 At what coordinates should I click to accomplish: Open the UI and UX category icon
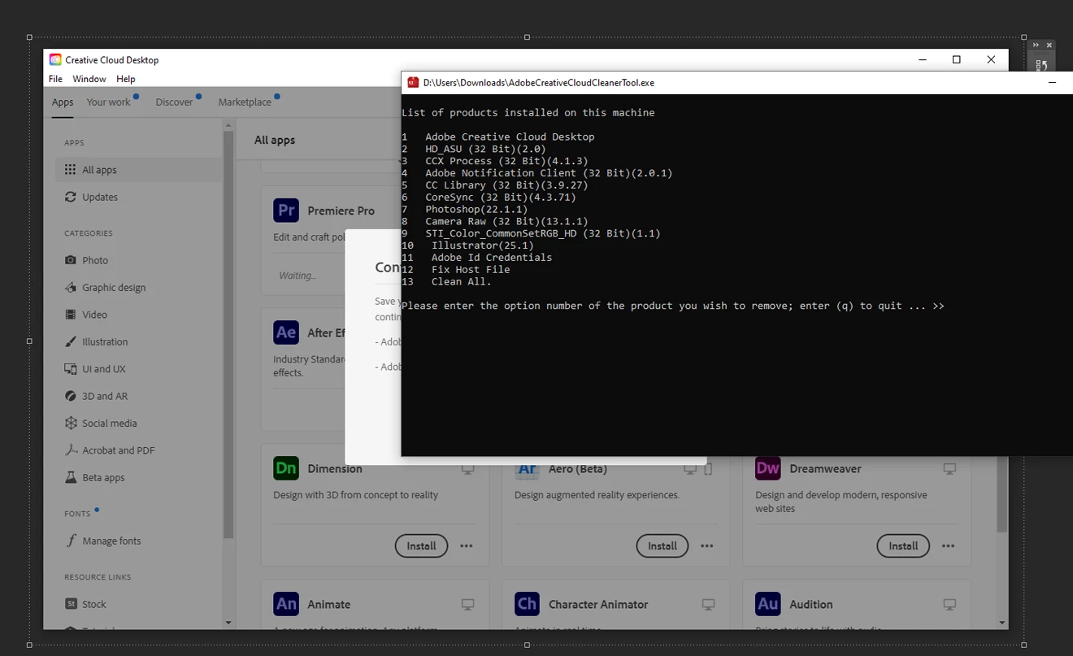click(x=71, y=369)
